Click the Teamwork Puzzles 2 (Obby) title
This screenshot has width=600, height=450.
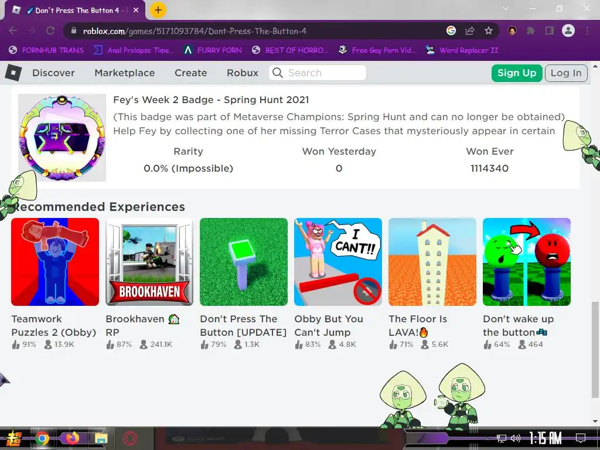point(53,326)
